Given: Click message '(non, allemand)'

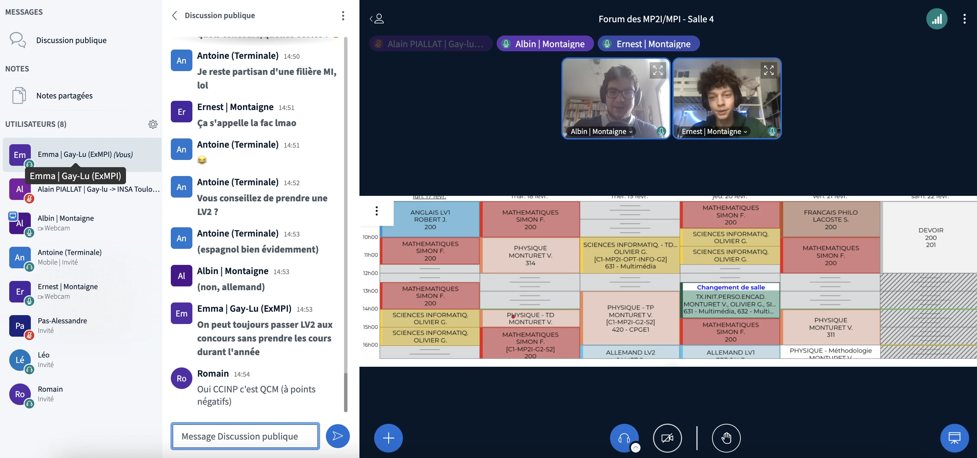Looking at the screenshot, I should pyautogui.click(x=231, y=287).
